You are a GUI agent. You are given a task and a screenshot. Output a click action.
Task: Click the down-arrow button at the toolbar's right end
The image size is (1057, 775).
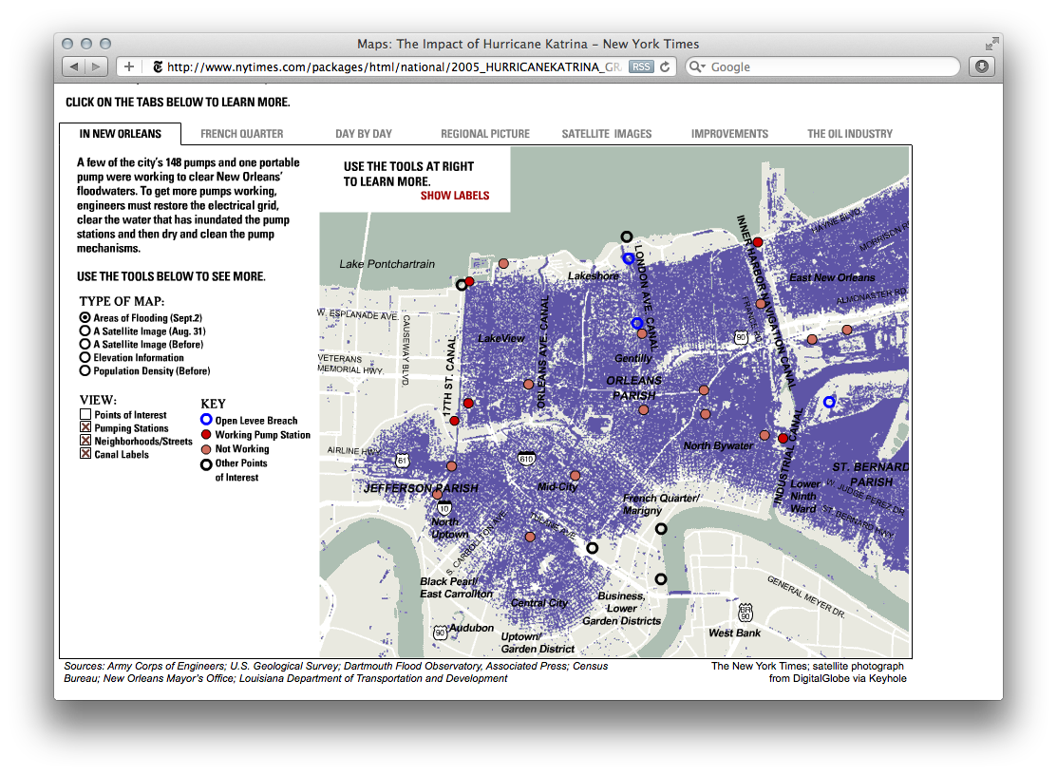(x=980, y=66)
